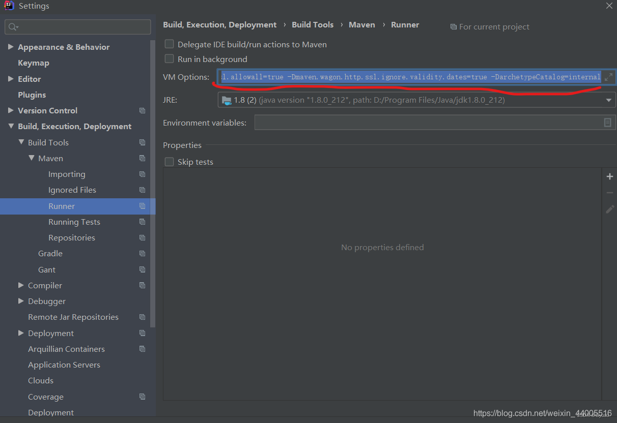Select Arquillian Containers entry

pyautogui.click(x=66, y=349)
